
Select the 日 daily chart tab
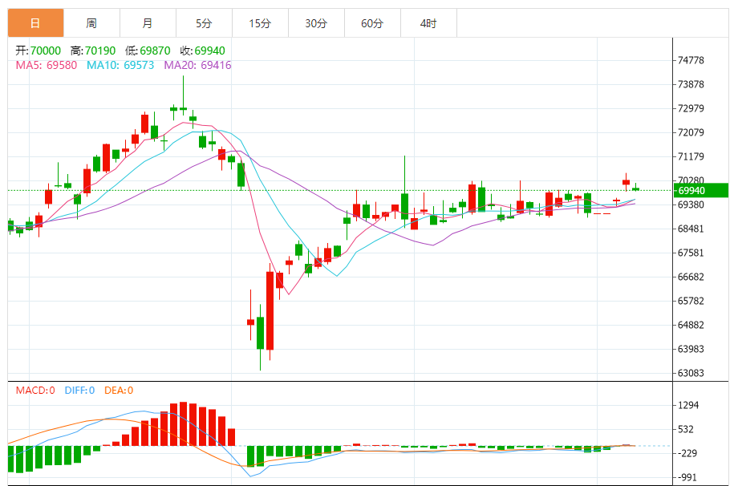pos(35,23)
